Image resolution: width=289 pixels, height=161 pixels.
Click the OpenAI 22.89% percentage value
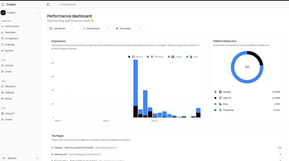276,98
